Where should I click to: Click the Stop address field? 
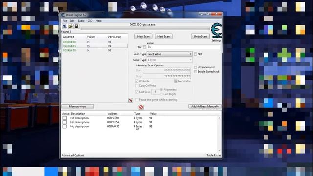point(167,76)
